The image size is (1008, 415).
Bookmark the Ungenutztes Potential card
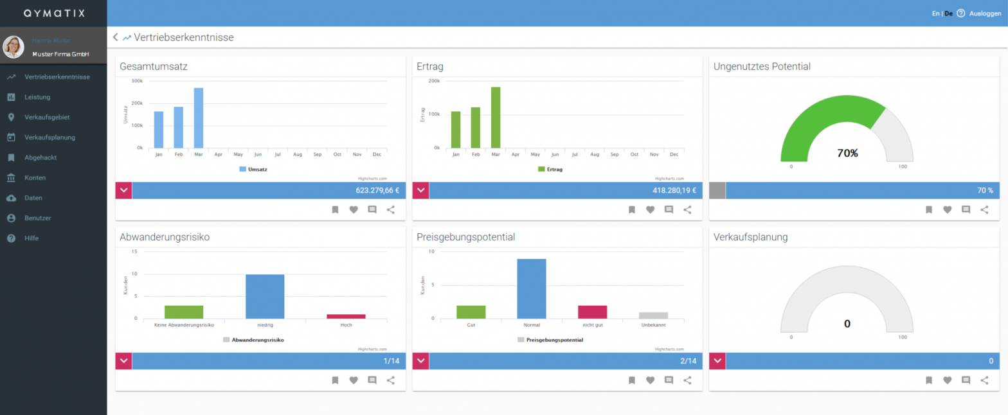[x=929, y=209]
